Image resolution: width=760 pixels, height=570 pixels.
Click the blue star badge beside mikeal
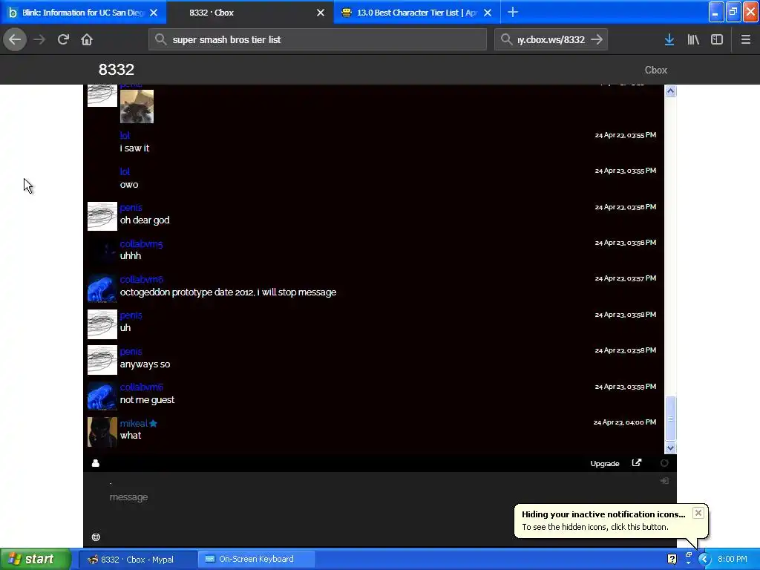point(153,423)
